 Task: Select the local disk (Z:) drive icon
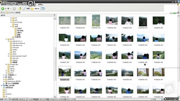(x=6, y=75)
